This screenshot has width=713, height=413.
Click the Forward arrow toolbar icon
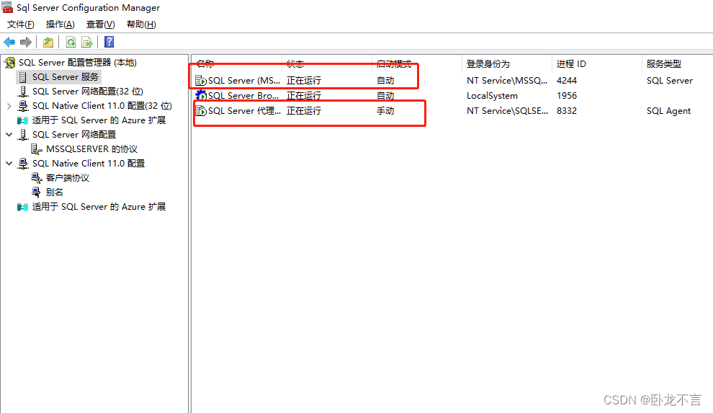click(x=26, y=43)
